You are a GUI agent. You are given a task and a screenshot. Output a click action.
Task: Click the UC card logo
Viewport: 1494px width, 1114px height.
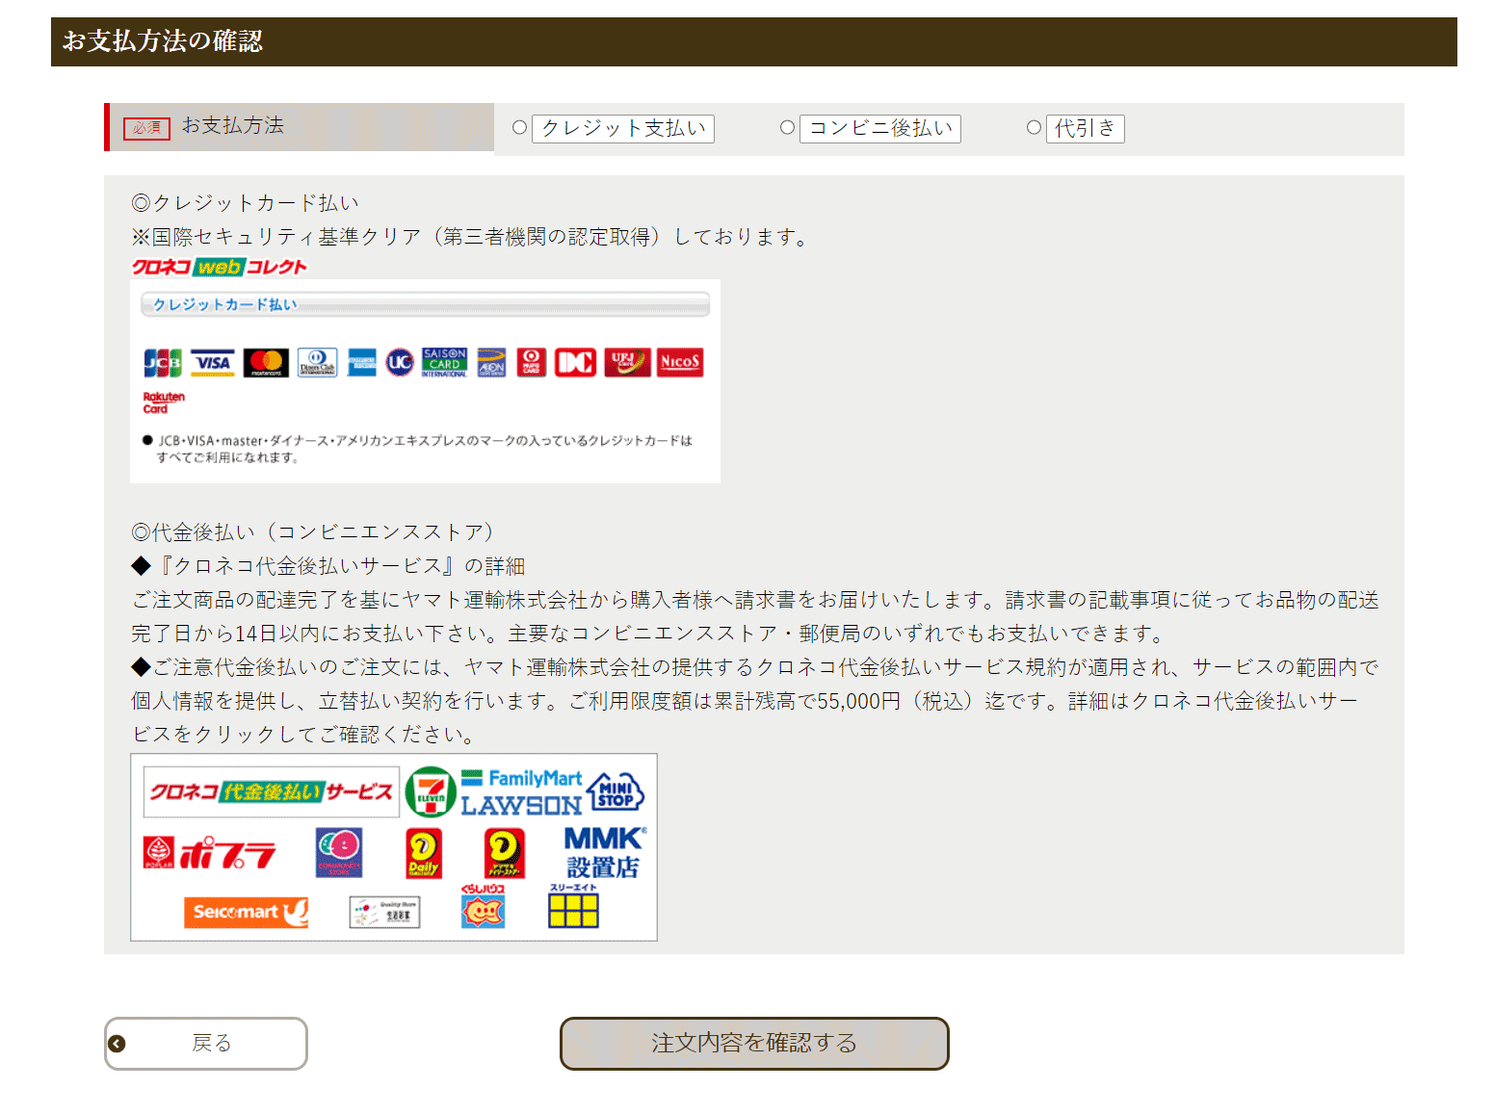pos(400,363)
